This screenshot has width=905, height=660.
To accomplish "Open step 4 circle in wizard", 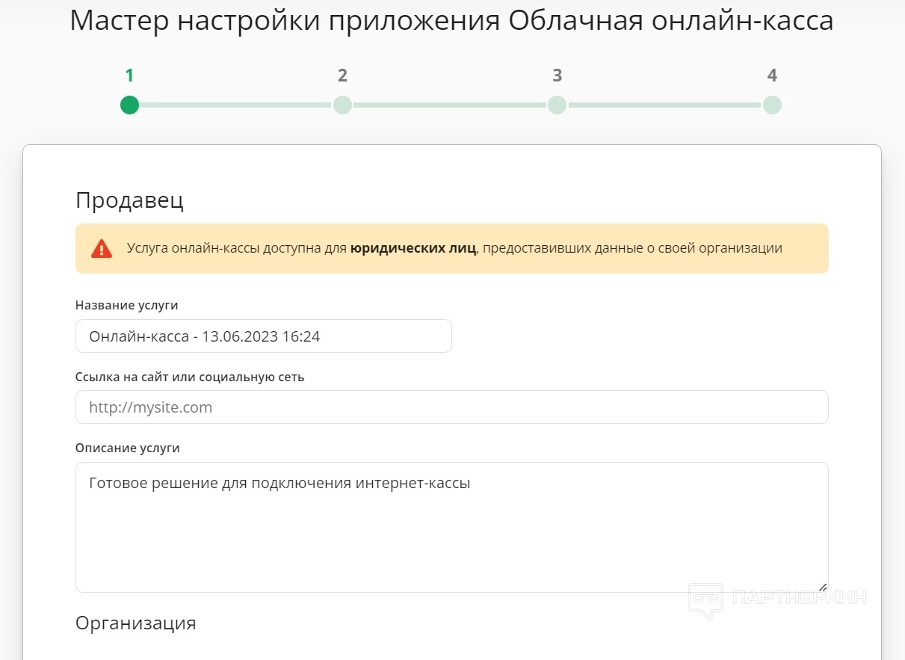I will (772, 105).
